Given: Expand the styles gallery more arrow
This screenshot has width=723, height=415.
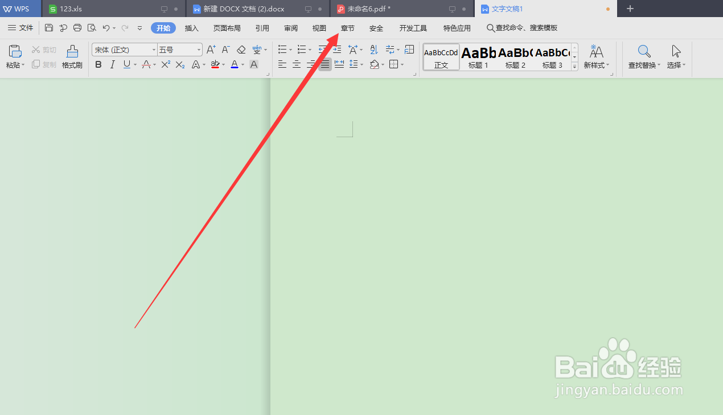Looking at the screenshot, I should 574,66.
